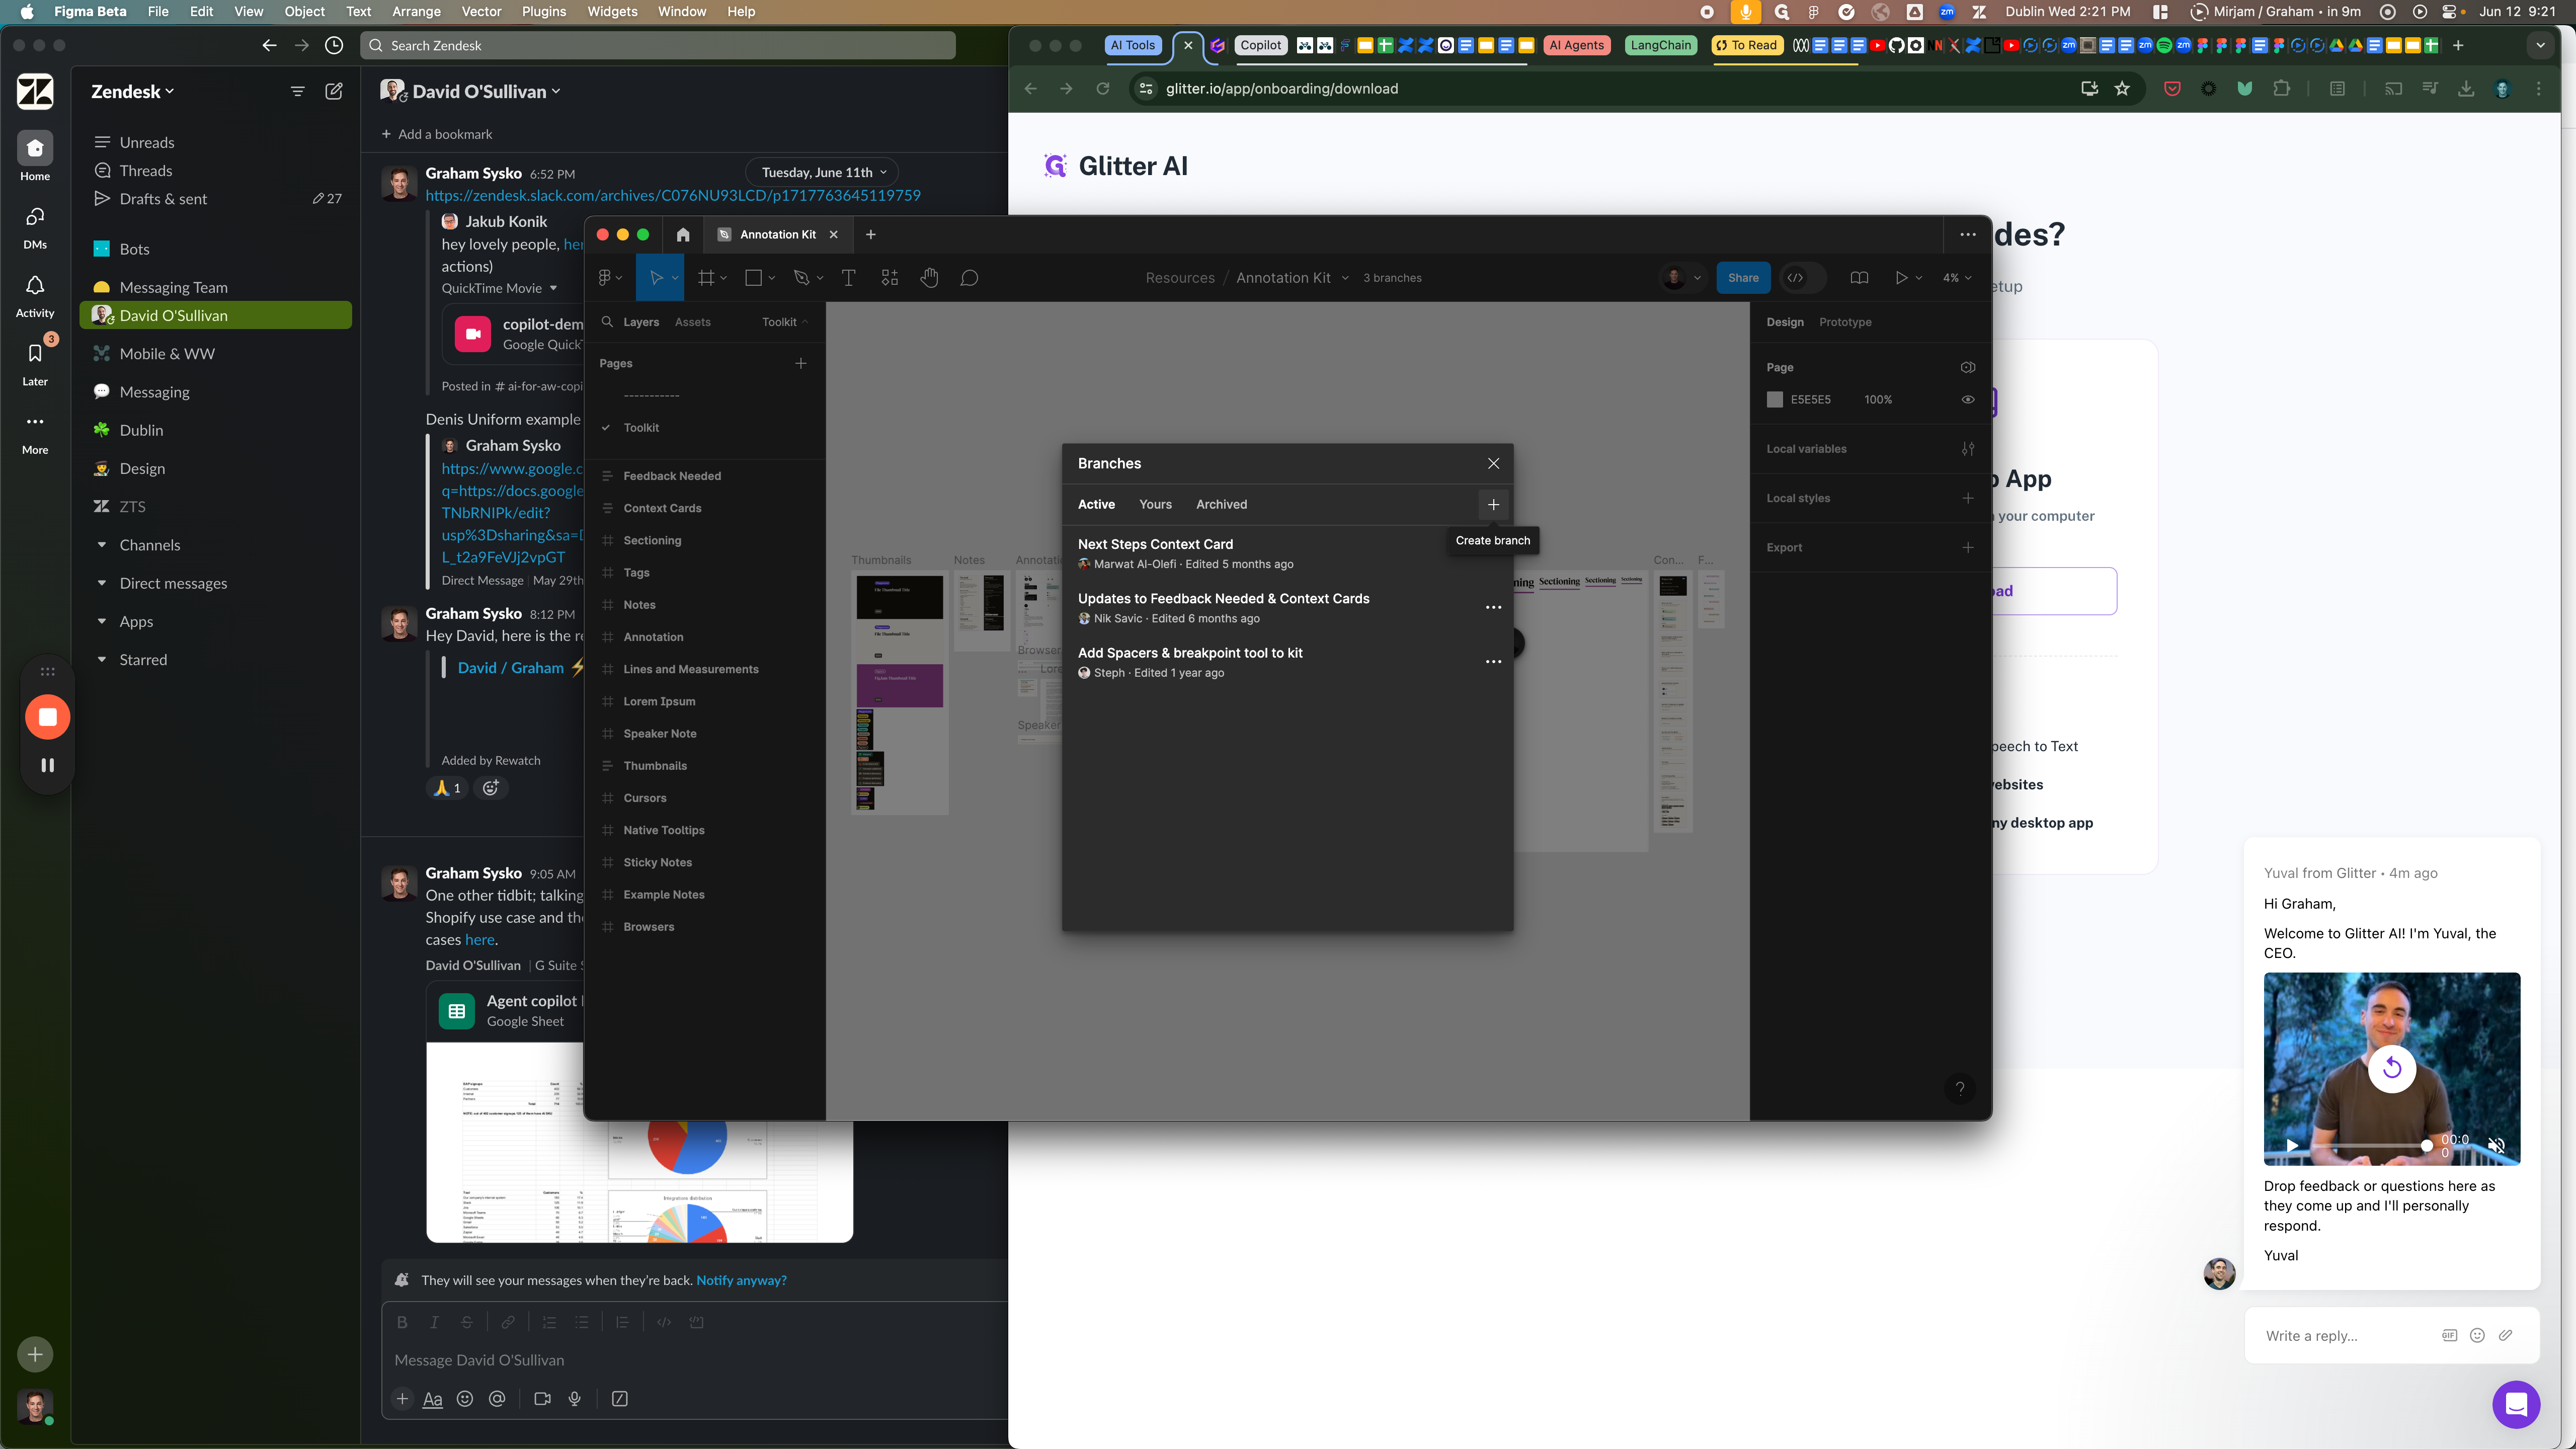Click the Create branch plus button
The height and width of the screenshot is (1449, 2576).
pyautogui.click(x=1493, y=504)
